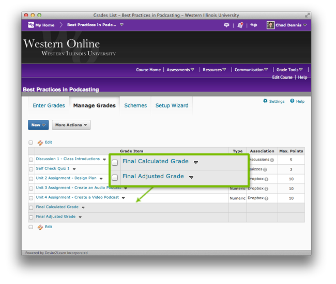Click Chad Dennis profile picture
The image size is (336, 284).
pos(270,25)
